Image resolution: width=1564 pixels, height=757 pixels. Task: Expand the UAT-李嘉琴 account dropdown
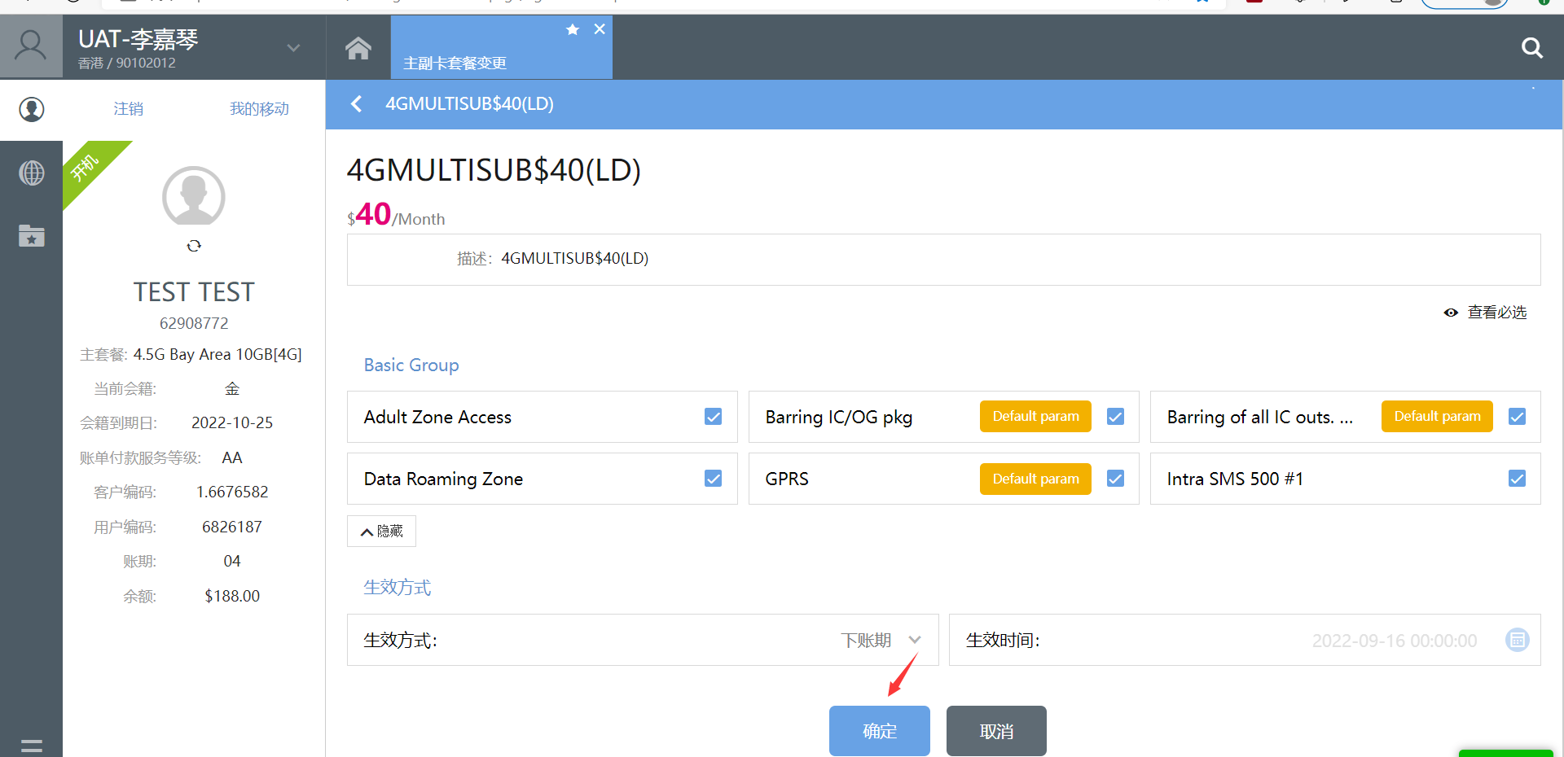[293, 48]
